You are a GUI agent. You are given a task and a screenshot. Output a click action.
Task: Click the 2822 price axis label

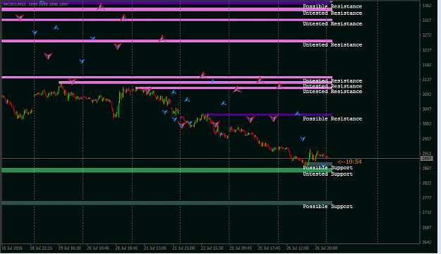point(427,183)
